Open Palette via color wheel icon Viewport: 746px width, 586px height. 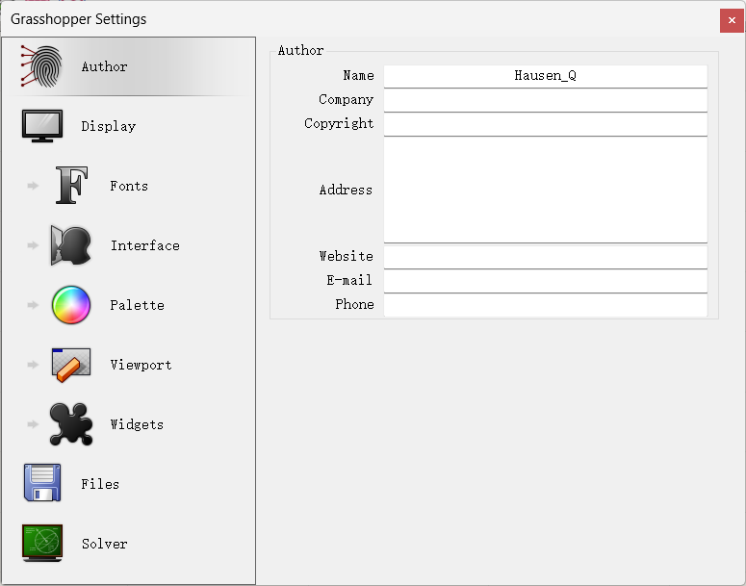click(71, 305)
